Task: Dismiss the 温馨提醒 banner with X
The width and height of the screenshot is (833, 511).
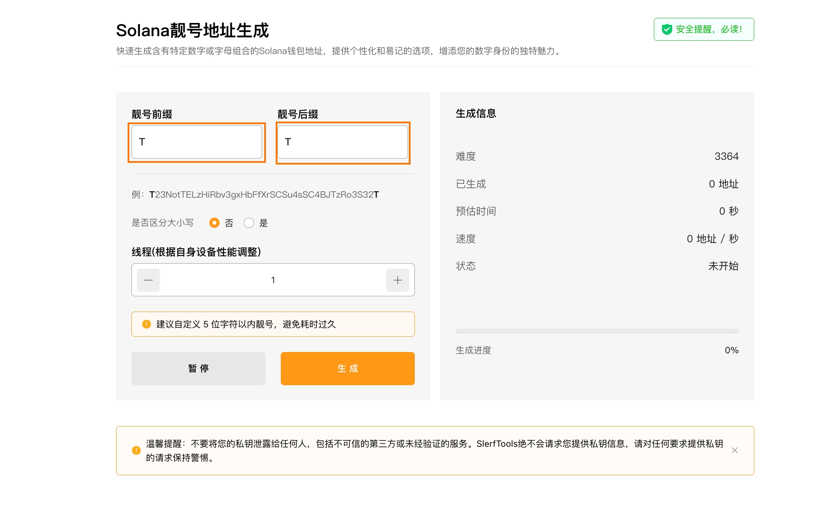Action: (x=734, y=450)
